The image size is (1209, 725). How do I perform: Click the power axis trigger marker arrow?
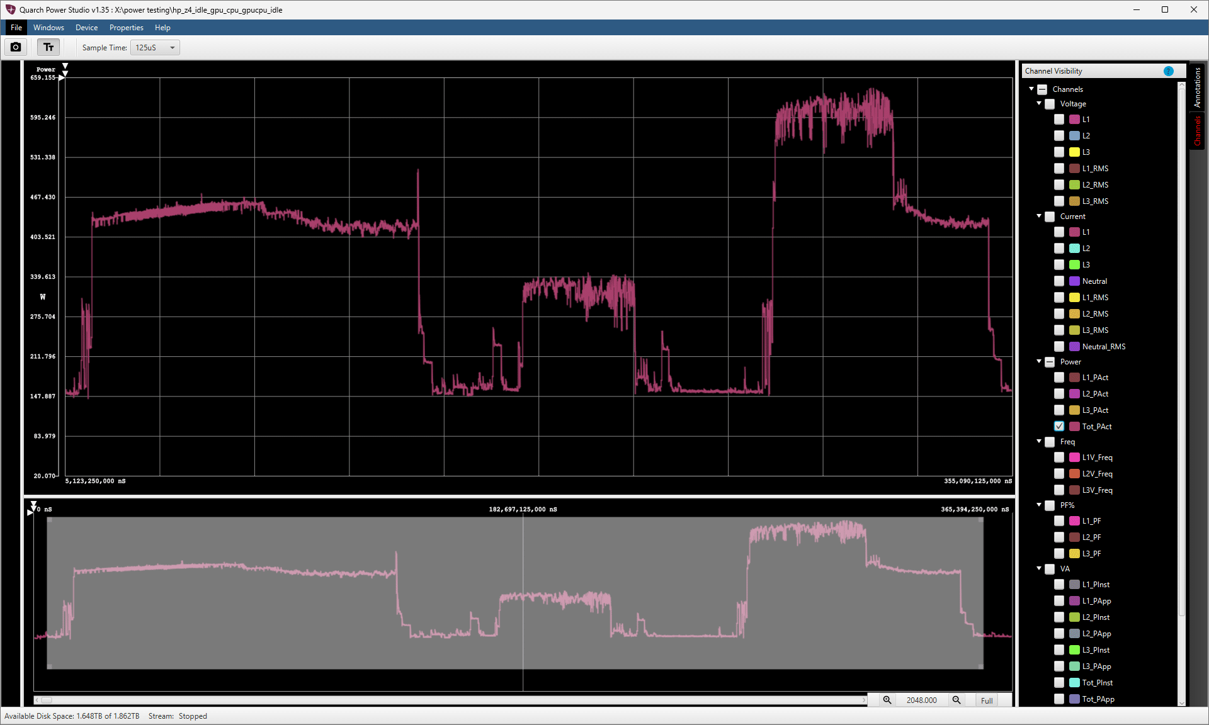pyautogui.click(x=62, y=77)
